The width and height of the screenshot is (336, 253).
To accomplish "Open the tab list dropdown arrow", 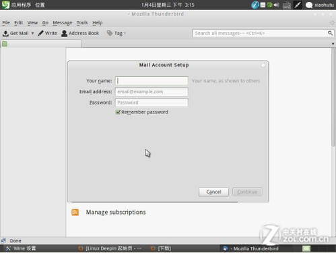I will point(333,44).
